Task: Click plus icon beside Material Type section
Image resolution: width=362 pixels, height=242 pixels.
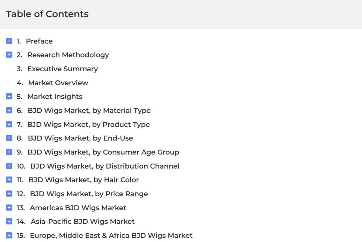Action: pyautogui.click(x=9, y=110)
